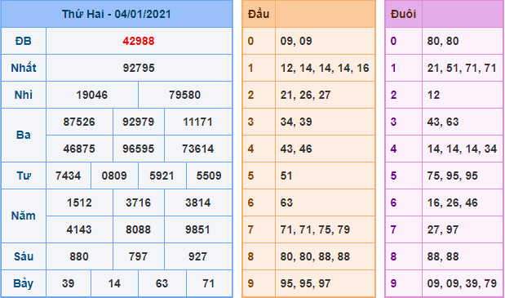Click the date header Thứ Hai - 04/01/2021
505x298 pixels.
117,14
